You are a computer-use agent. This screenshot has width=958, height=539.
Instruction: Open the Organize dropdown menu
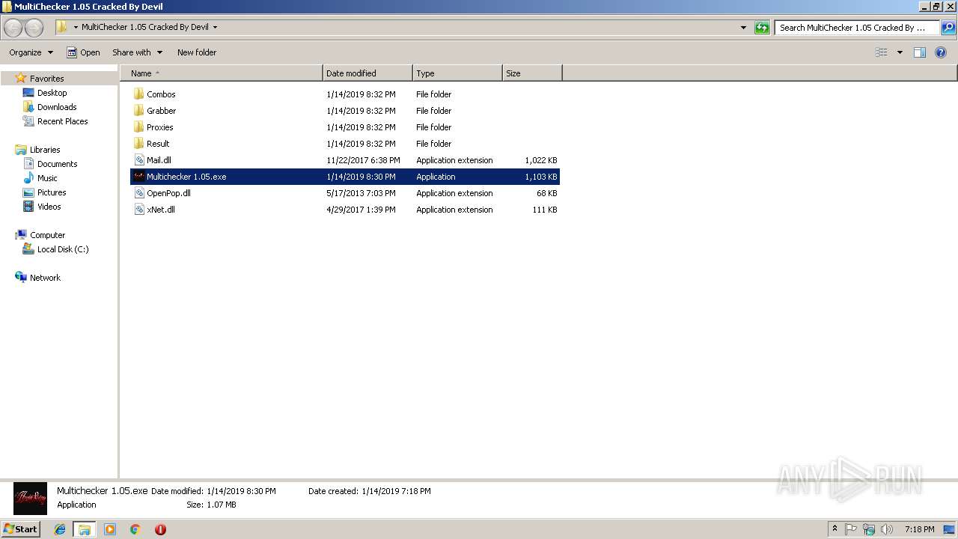tap(31, 52)
